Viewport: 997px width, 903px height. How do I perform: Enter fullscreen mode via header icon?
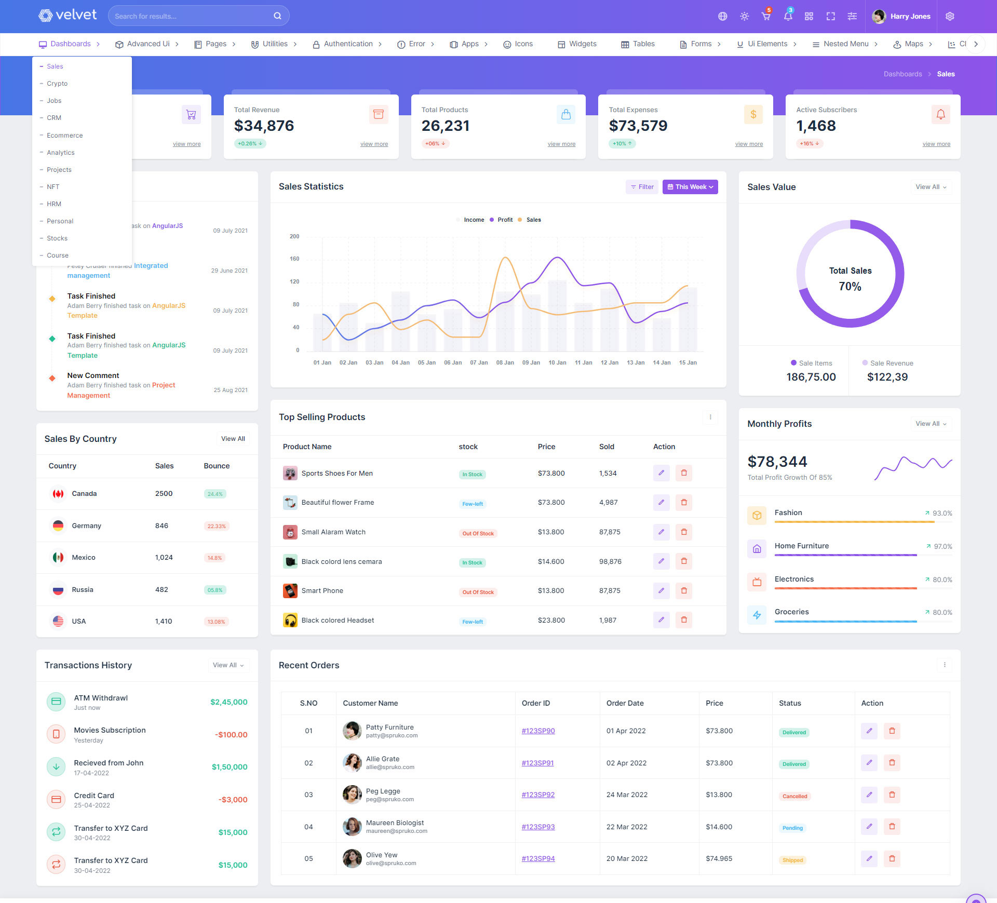coord(830,16)
